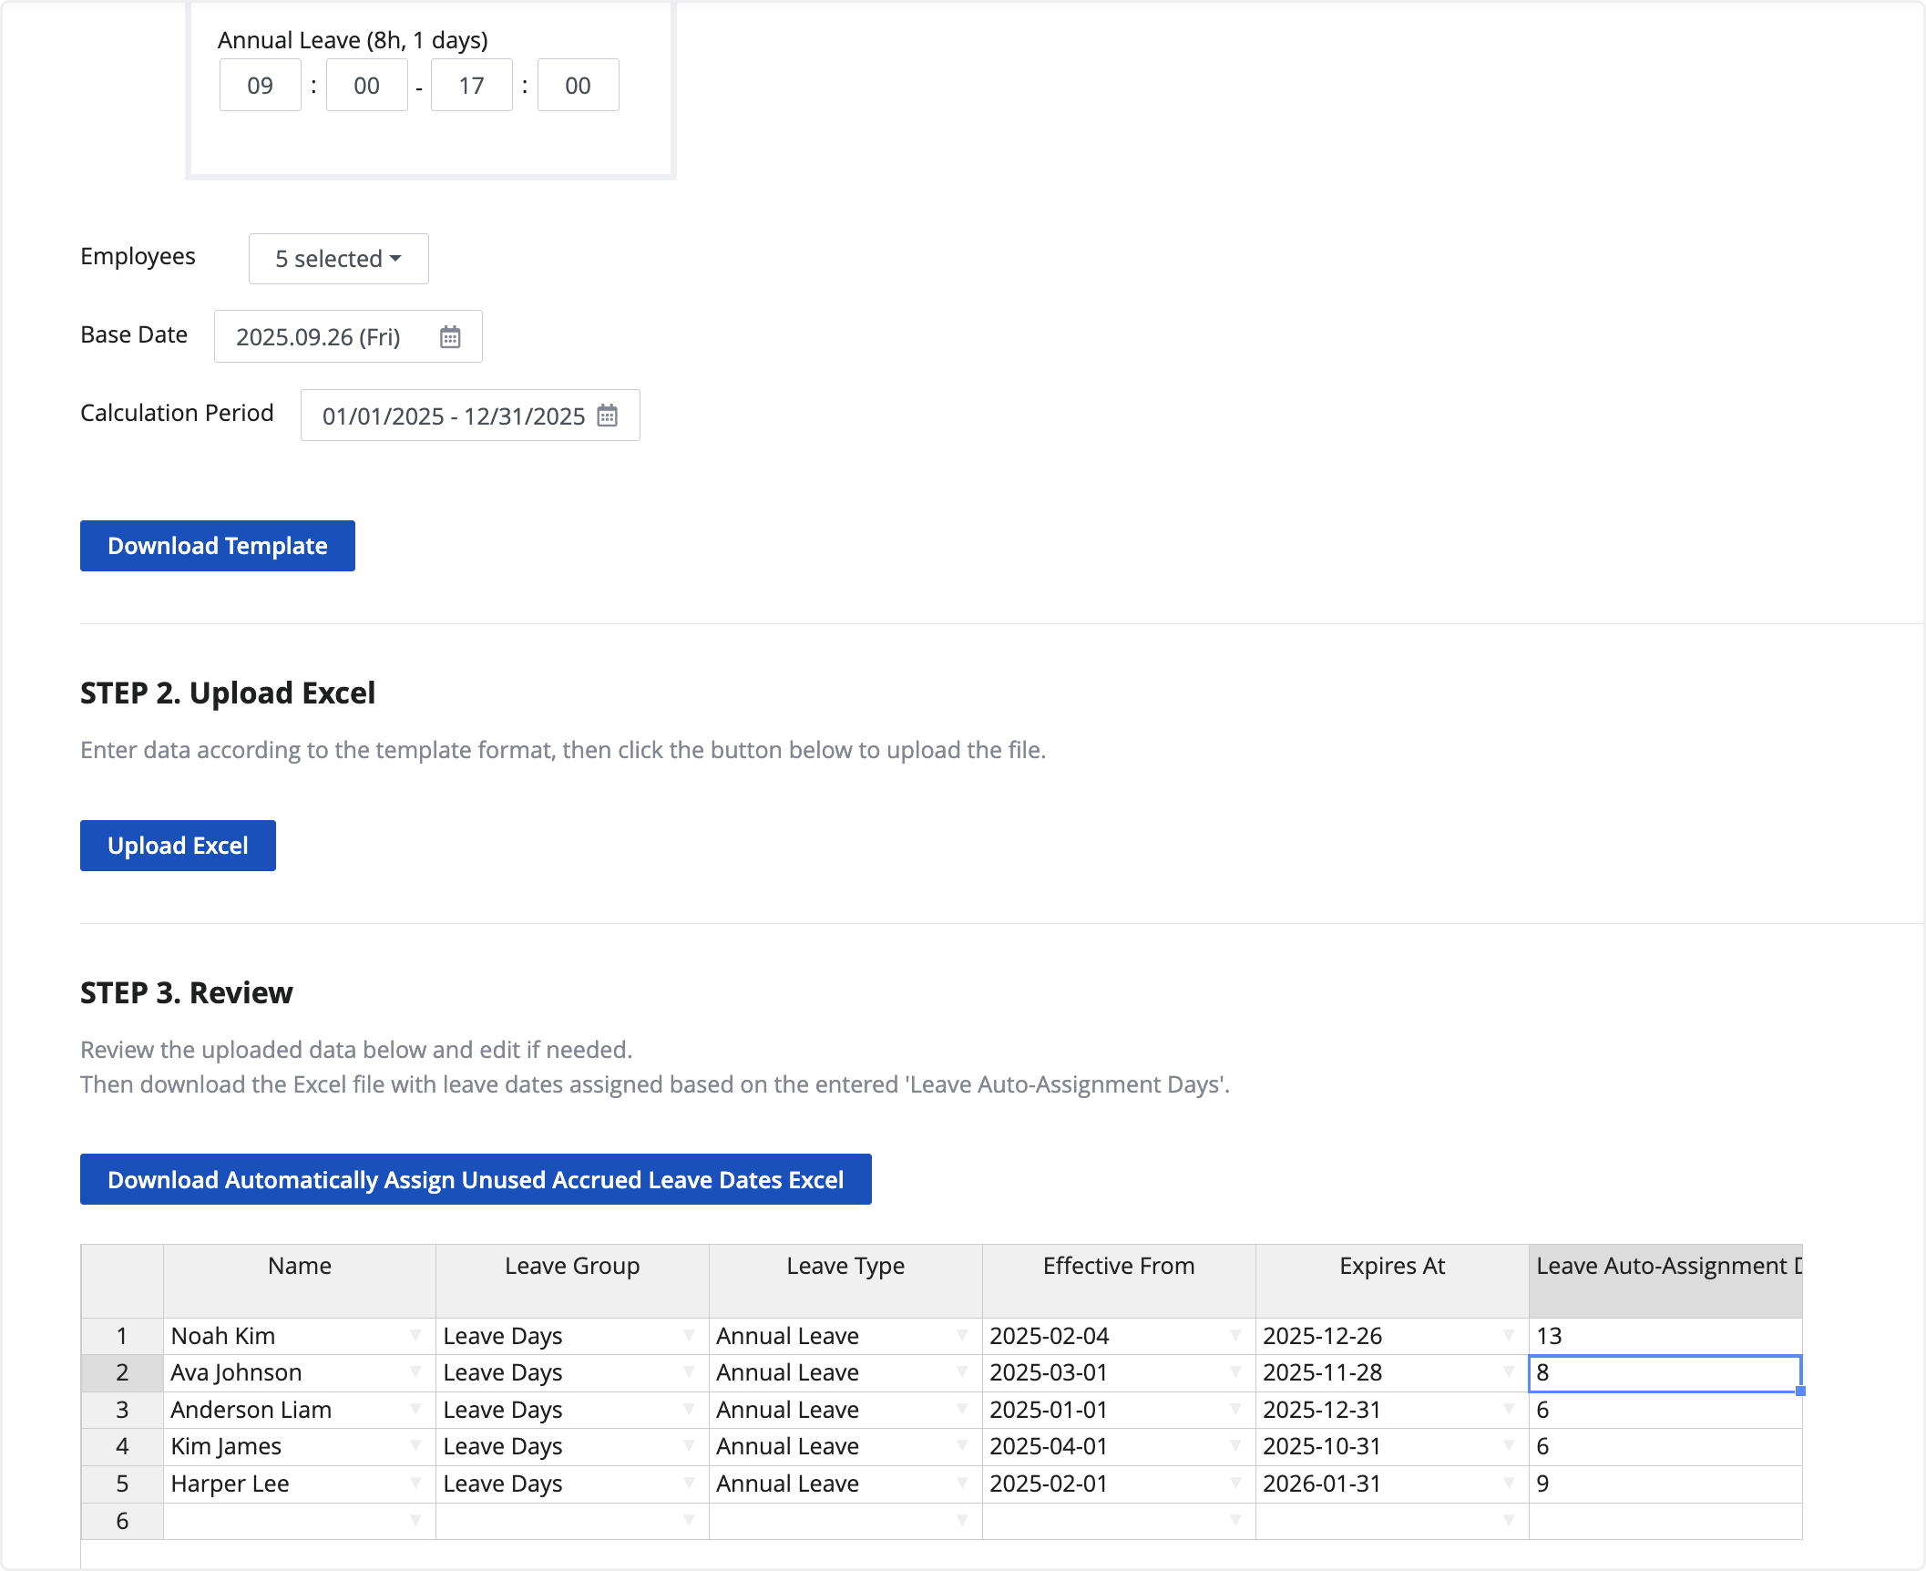Click the start hour field showing 09
Image resolution: width=1926 pixels, height=1571 pixels.
(x=261, y=86)
